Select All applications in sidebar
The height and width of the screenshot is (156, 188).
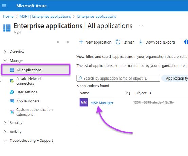[x=36, y=70]
